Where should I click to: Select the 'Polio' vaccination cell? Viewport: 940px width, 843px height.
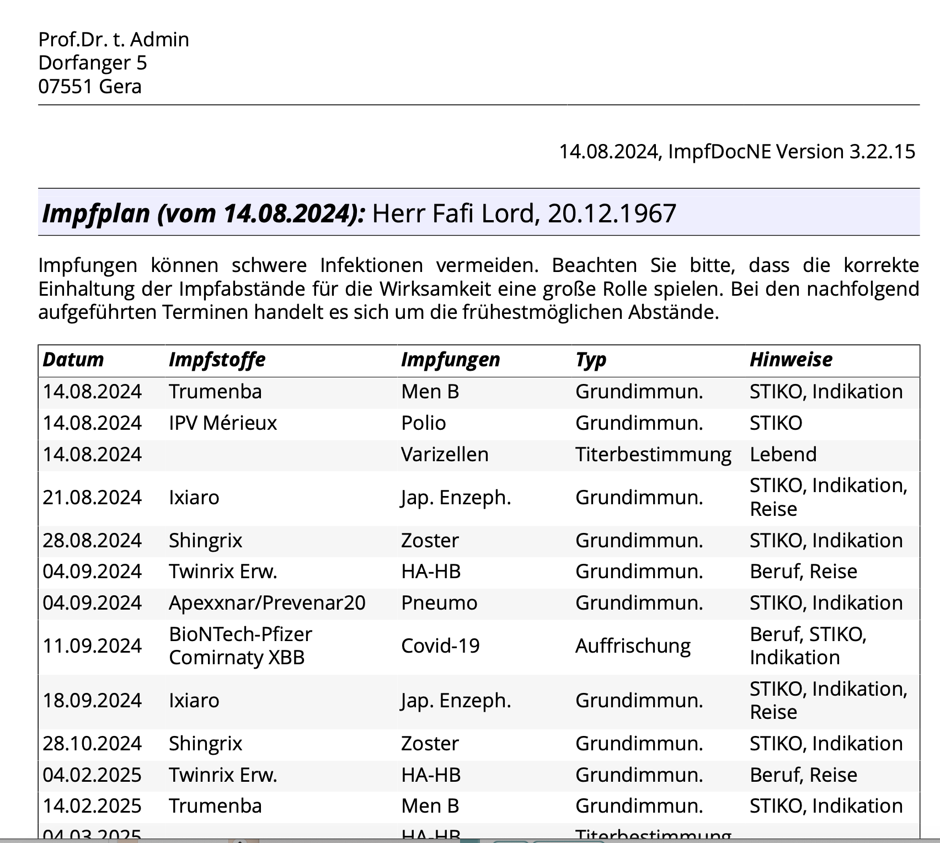(423, 423)
